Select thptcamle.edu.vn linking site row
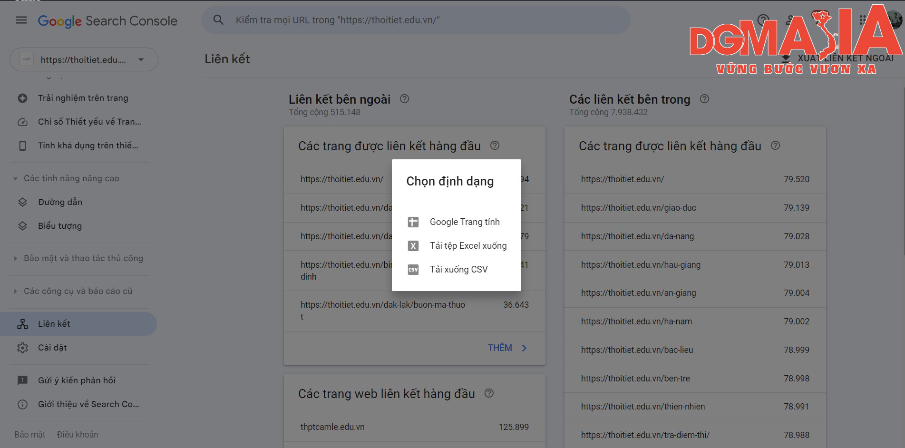 click(415, 427)
